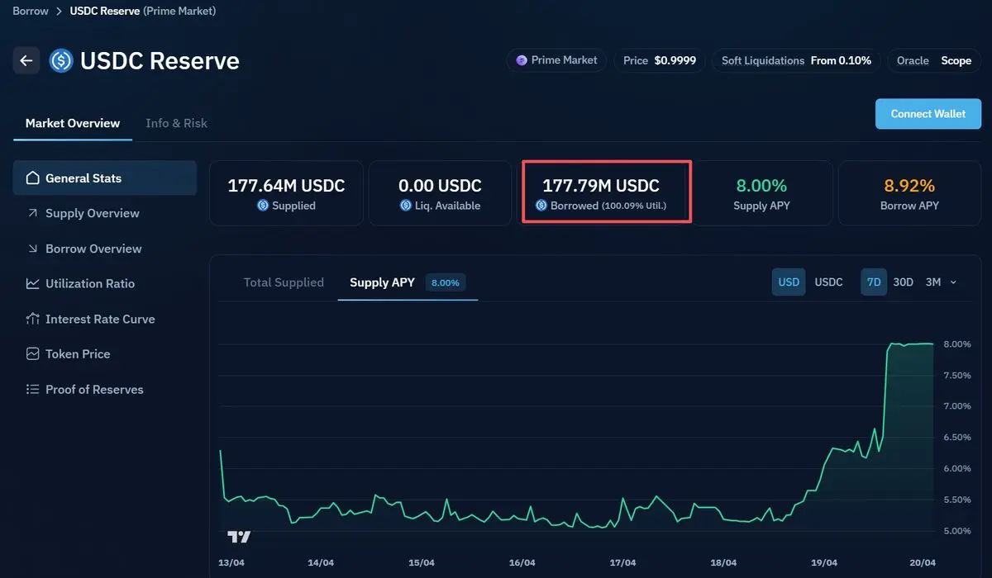
Task: Select the 3M time range
Action: 933,282
